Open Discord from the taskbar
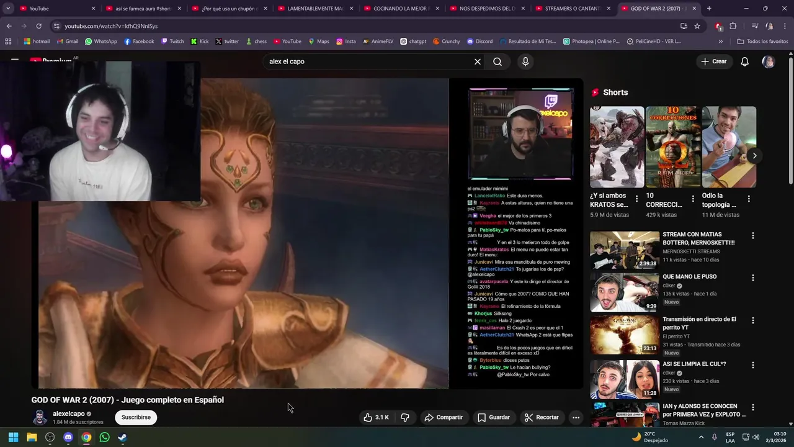Screen dimensions: 794x447 coord(68,437)
